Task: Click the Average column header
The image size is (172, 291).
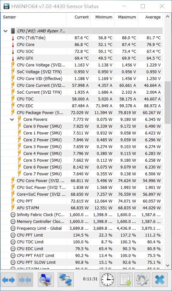Action: (150, 17)
